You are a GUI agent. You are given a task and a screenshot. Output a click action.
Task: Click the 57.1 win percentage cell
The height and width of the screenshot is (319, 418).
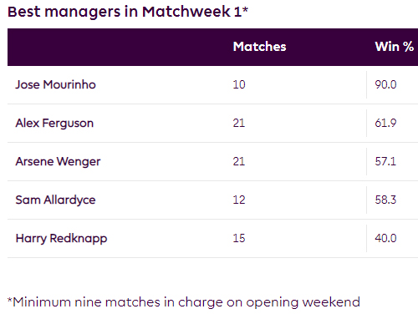pyautogui.click(x=385, y=161)
